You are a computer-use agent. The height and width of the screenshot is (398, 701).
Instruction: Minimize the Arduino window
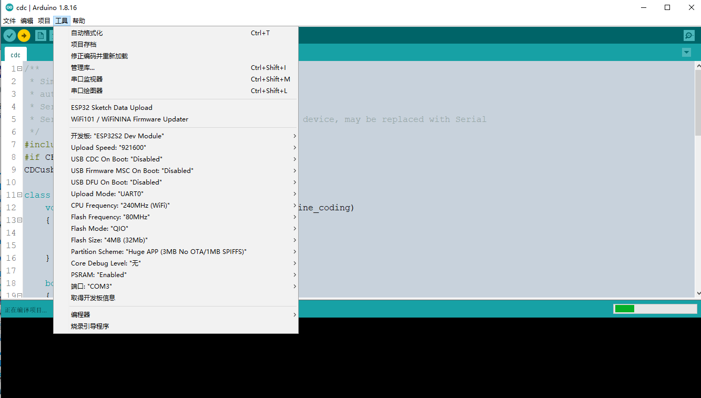coord(643,7)
